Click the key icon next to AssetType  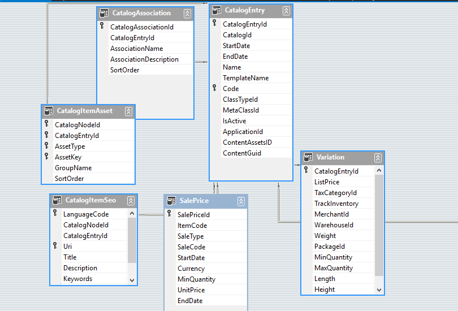[46, 146]
